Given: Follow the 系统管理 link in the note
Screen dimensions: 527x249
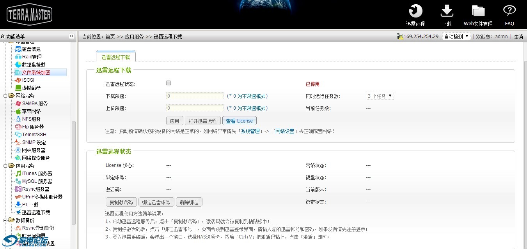Looking at the screenshot, I should (250, 132).
